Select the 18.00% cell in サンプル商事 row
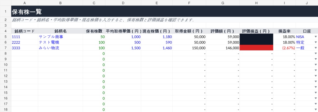 pyautogui.click(x=284, y=37)
